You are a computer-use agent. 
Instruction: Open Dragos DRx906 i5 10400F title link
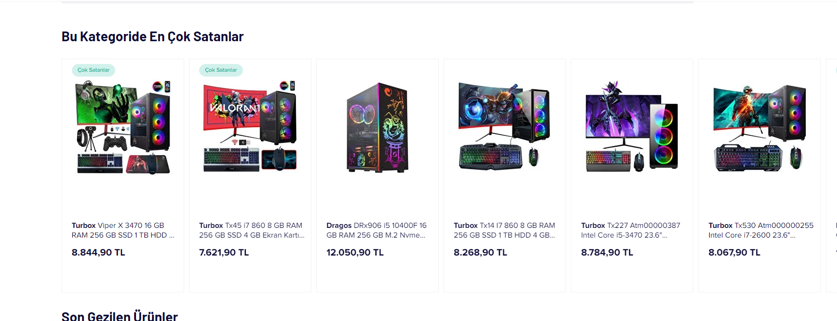pos(376,230)
